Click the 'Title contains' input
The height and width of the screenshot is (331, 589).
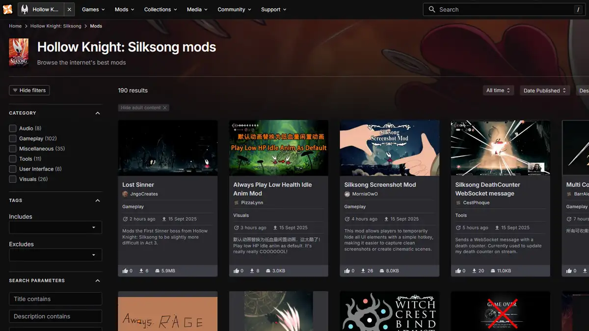[x=55, y=299]
